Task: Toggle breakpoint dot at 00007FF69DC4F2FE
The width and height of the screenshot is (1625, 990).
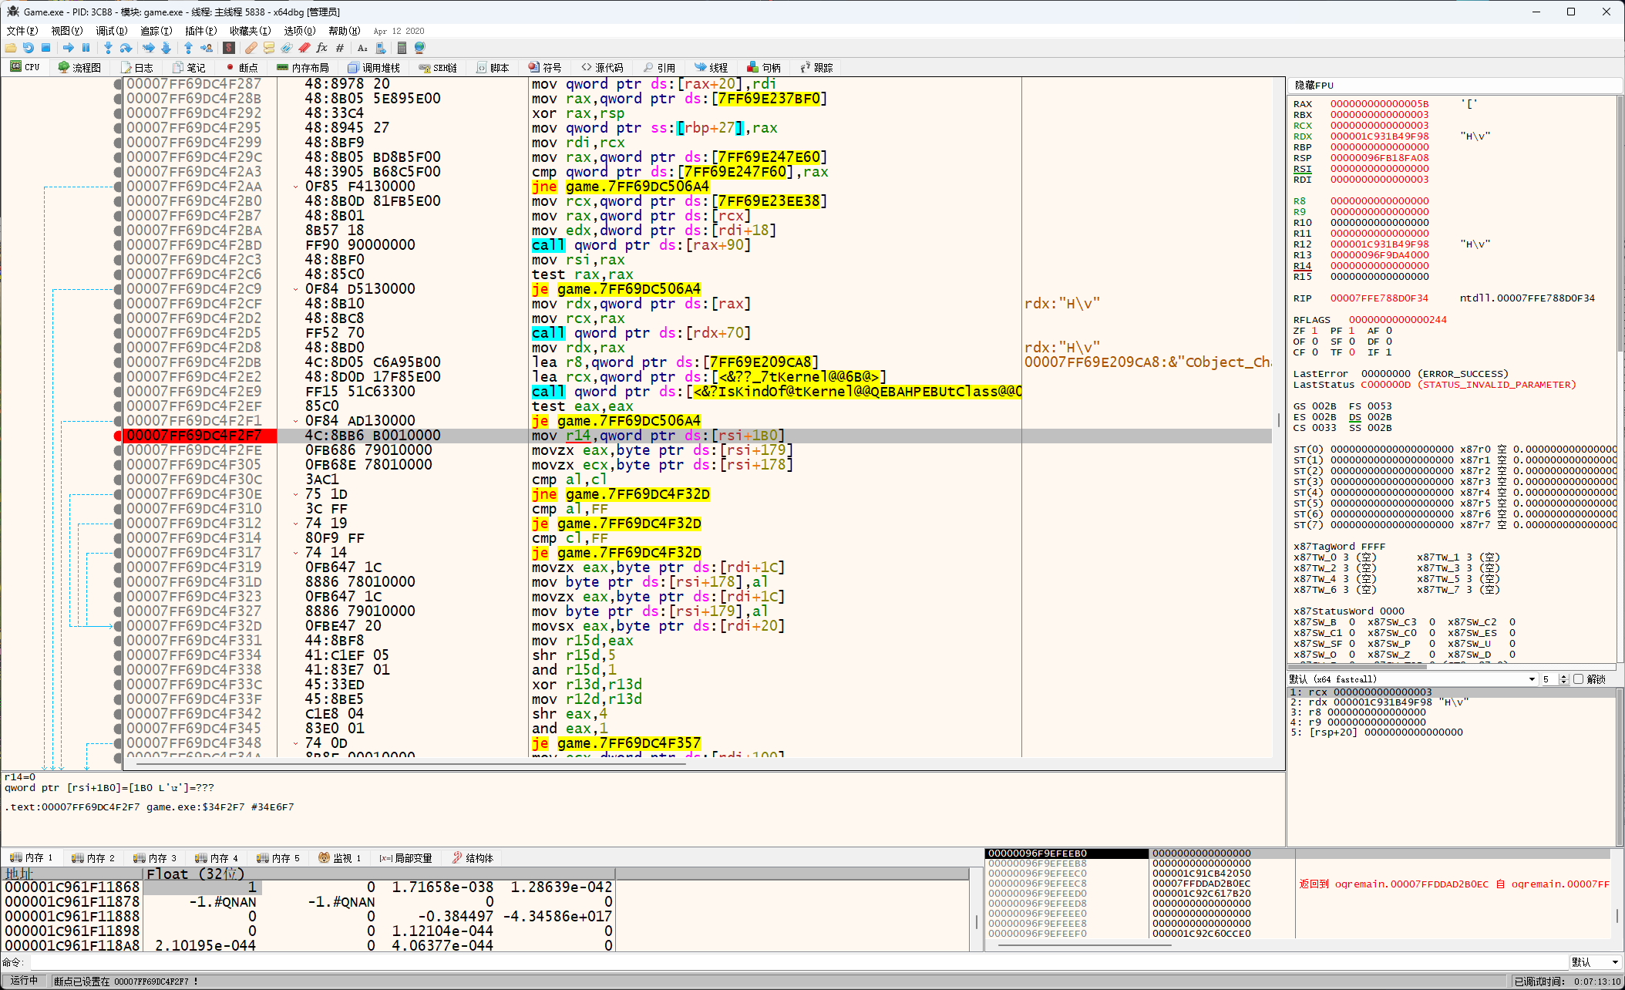Action: click(118, 450)
